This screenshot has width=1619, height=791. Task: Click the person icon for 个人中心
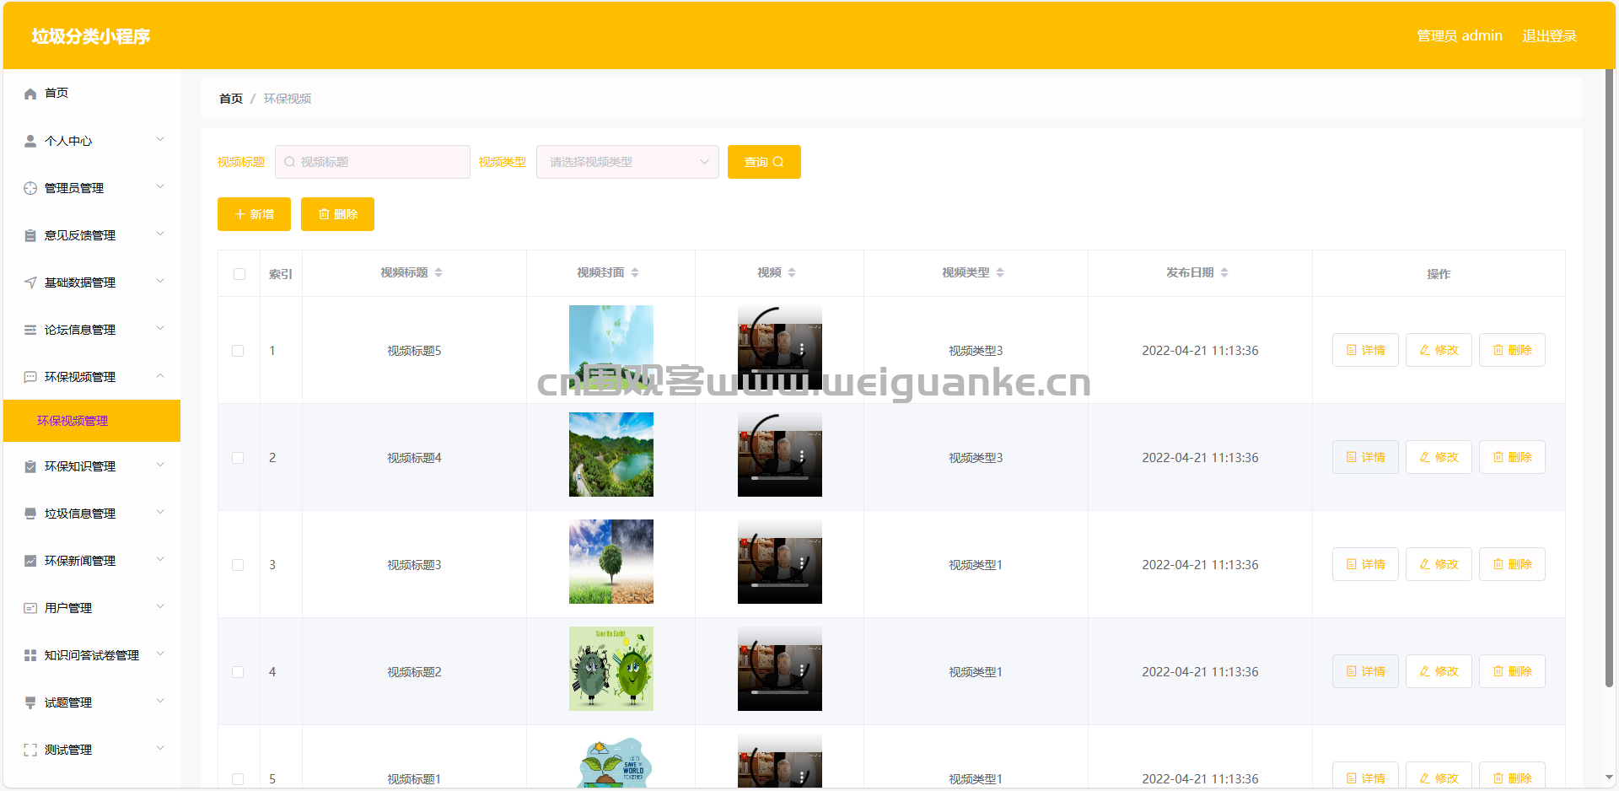[x=30, y=141]
